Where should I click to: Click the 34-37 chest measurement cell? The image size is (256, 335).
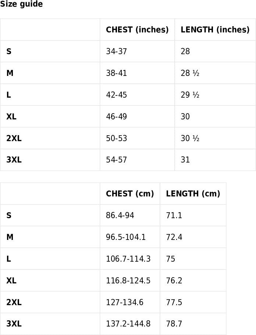116,52
